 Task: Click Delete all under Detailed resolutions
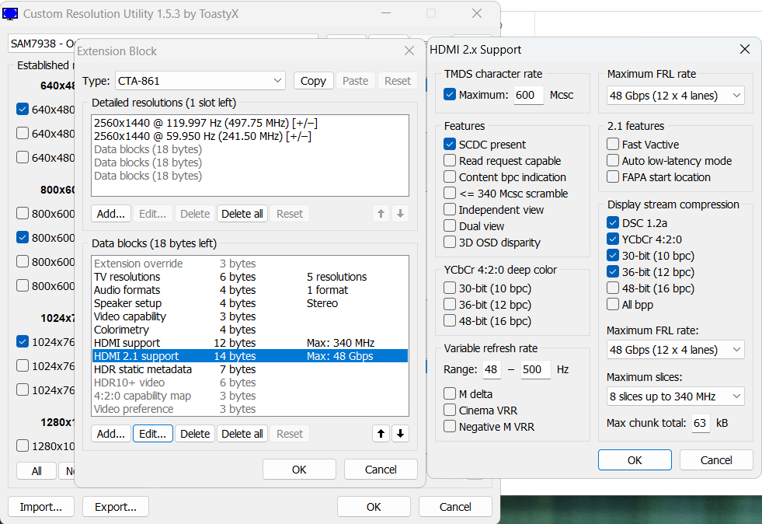(242, 214)
